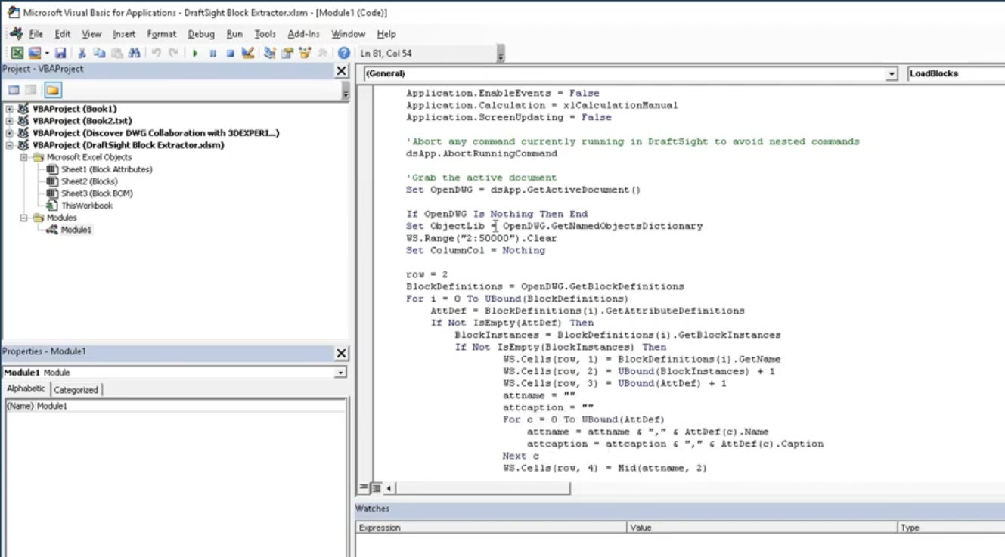Save DraftSight Block Extractor with Save icon
Image resolution: width=1005 pixels, height=557 pixels.
[62, 53]
